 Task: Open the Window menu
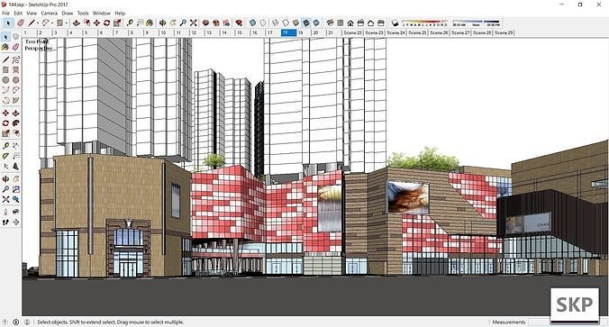(x=102, y=13)
